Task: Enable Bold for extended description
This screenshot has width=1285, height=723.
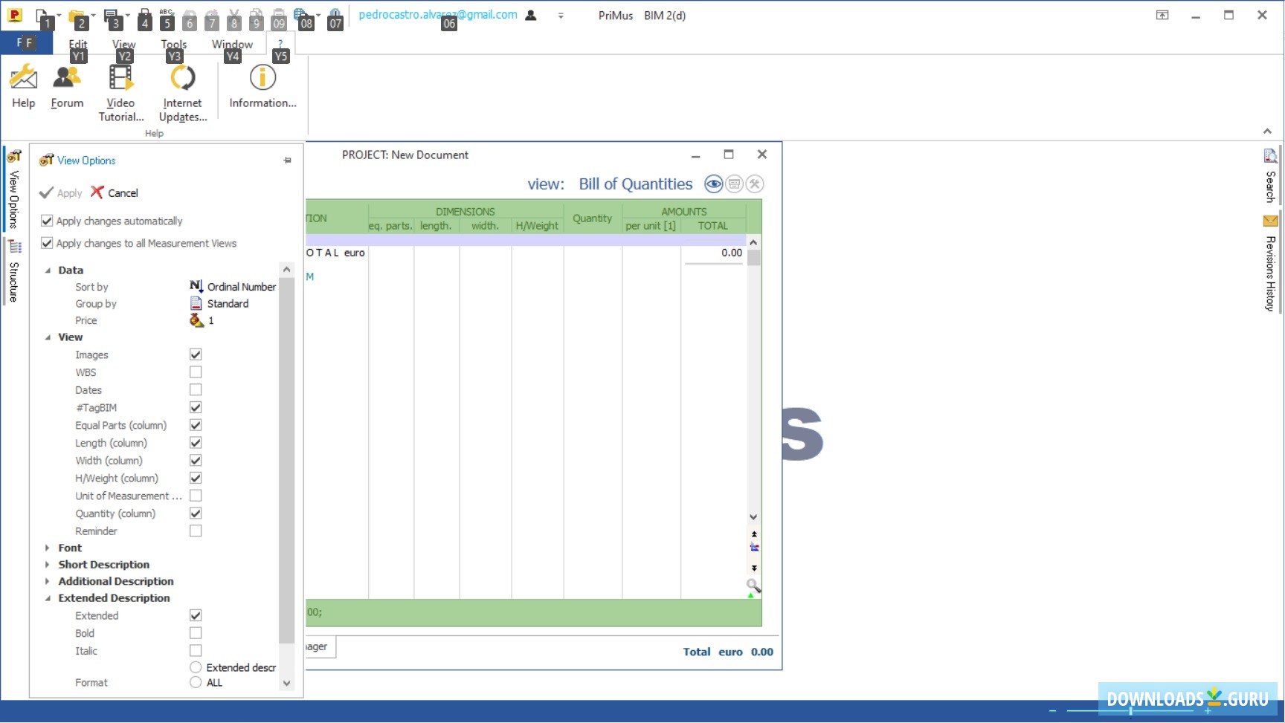Action: pos(196,633)
